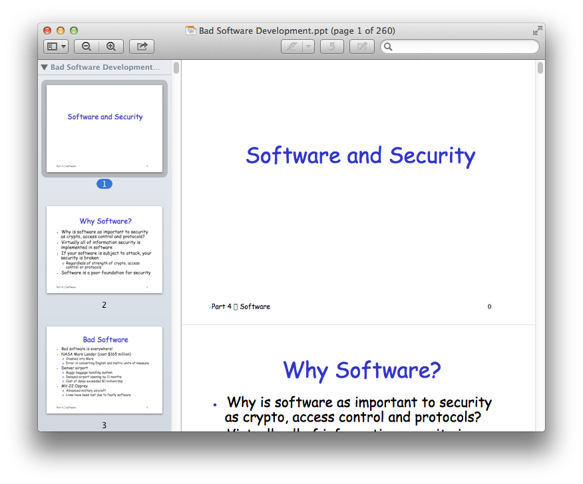Select the Bad Software slide thumbnail

(104, 370)
